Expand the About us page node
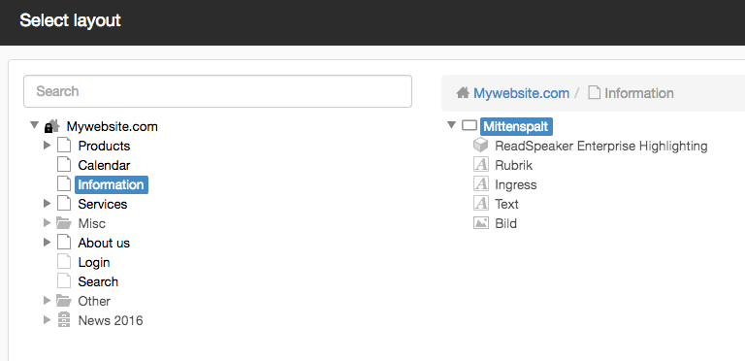Screen dimensions: 745x361 (x=47, y=243)
